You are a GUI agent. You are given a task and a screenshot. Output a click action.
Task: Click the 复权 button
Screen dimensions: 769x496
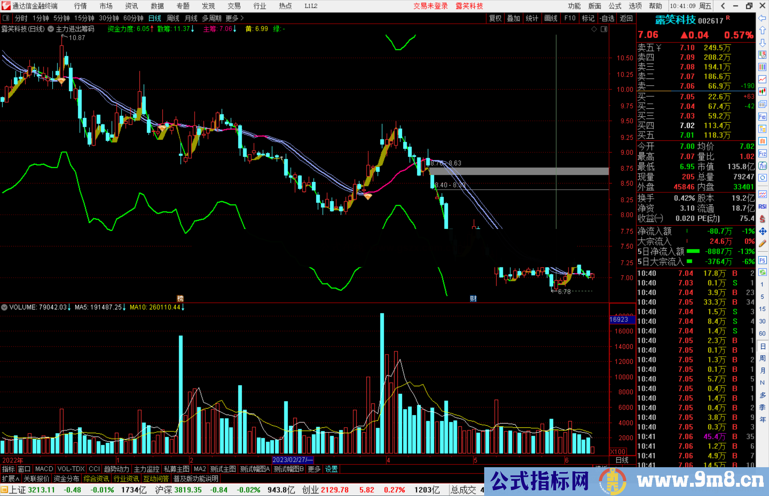tap(495, 18)
